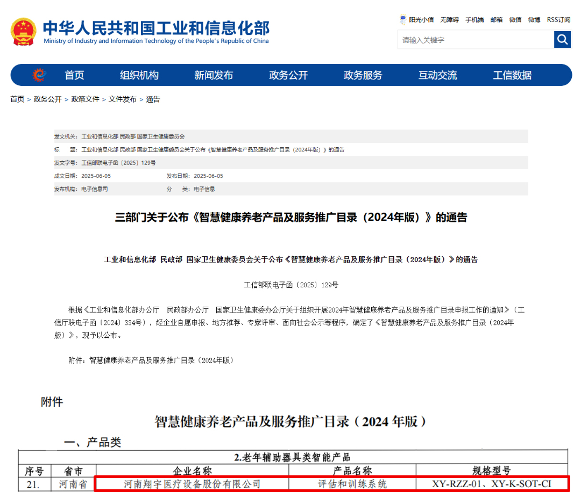
Task: Open the 政务公开 navigation menu item
Action: pos(289,75)
